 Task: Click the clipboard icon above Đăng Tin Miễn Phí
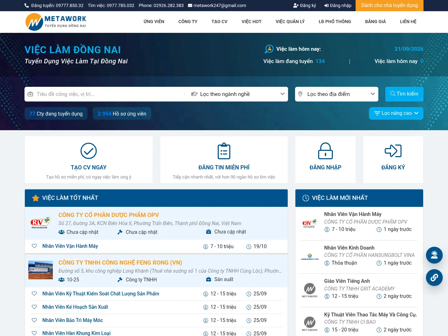(x=224, y=151)
